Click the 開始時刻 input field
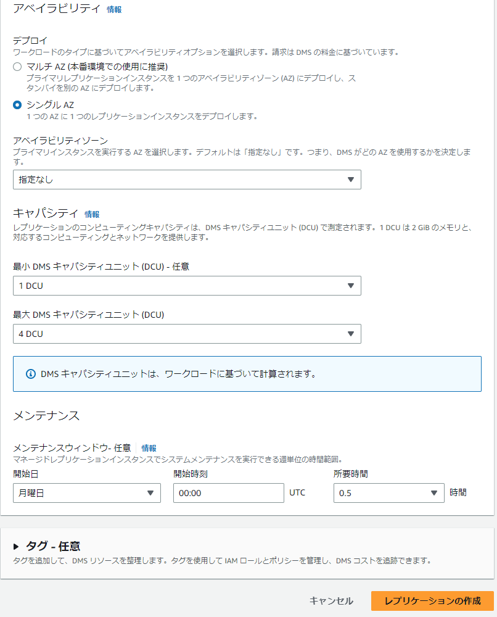This screenshot has width=497, height=617. point(228,493)
